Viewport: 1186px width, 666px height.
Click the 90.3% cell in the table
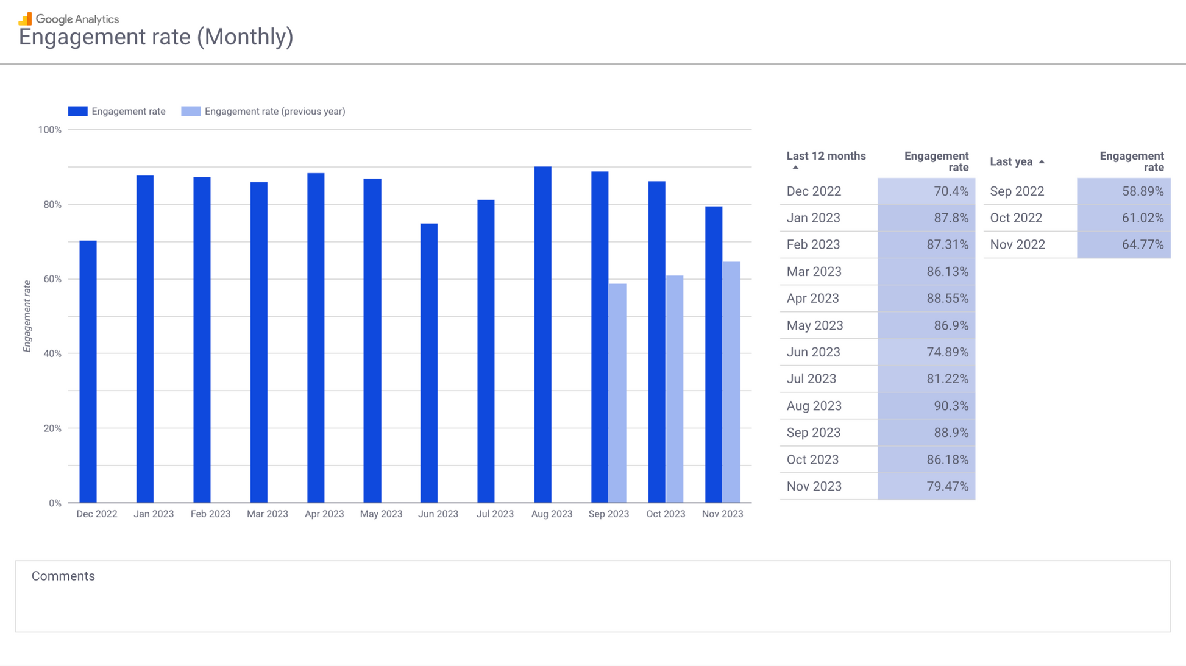pos(926,406)
